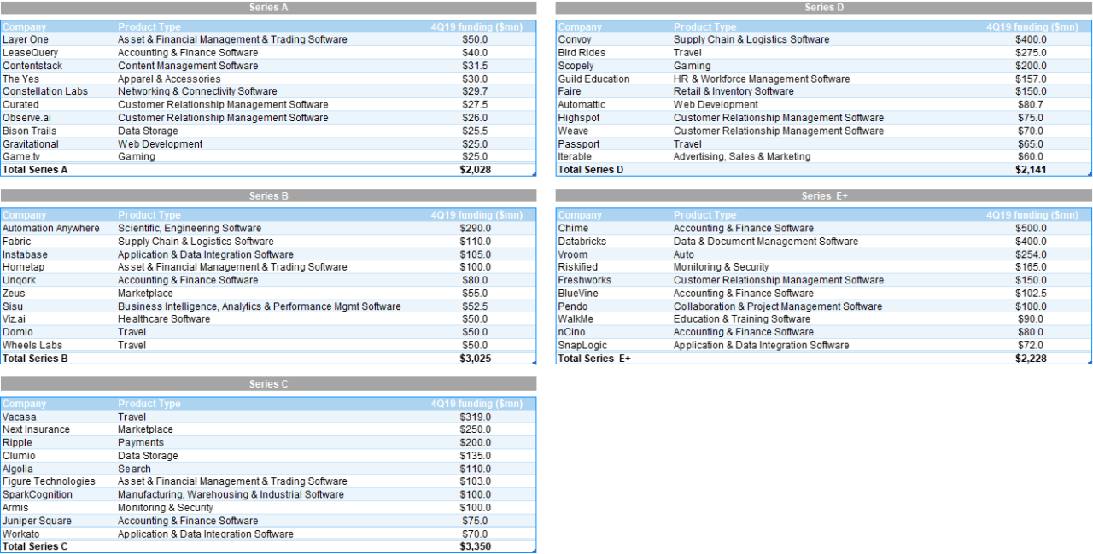Select Total Series E+ value $2,228
This screenshot has width=1093, height=554.
pyautogui.click(x=1031, y=359)
